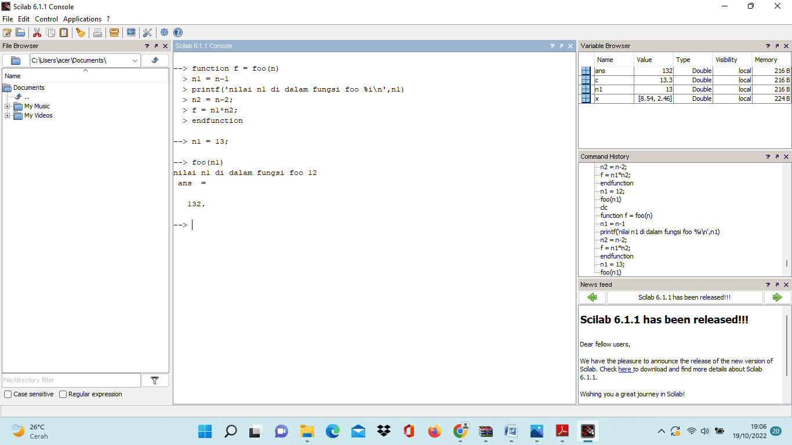The height and width of the screenshot is (445, 792).
Task: Expand the My Videos folder
Action: click(7, 116)
